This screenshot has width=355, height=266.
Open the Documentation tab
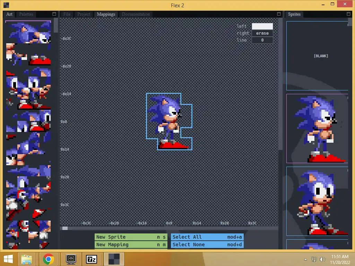pyautogui.click(x=136, y=14)
